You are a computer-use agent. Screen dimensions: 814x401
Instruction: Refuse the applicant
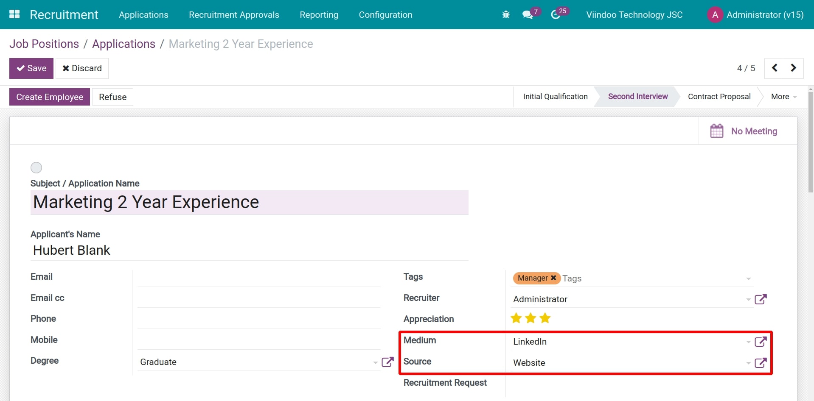[112, 97]
